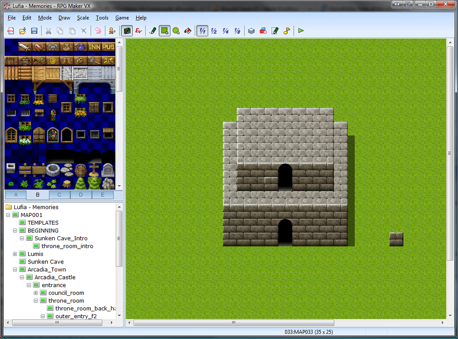The width and height of the screenshot is (458, 339).
Task: Switch to tileset tab E
Action: [x=102, y=195]
